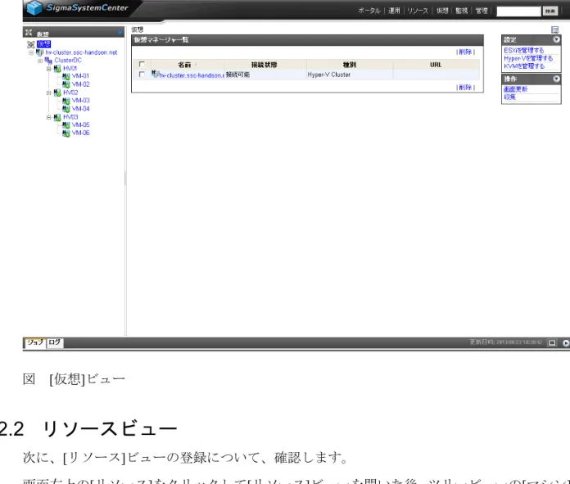Click the 仮想 root node icon in tree
This screenshot has width=570, height=484.
(x=31, y=44)
